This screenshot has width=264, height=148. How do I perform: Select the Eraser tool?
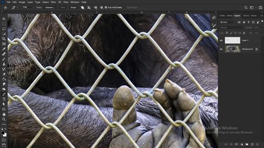[x=4, y=74]
